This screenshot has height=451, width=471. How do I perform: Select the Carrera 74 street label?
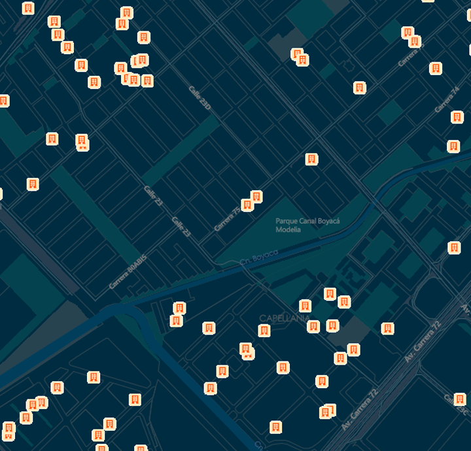point(447,99)
